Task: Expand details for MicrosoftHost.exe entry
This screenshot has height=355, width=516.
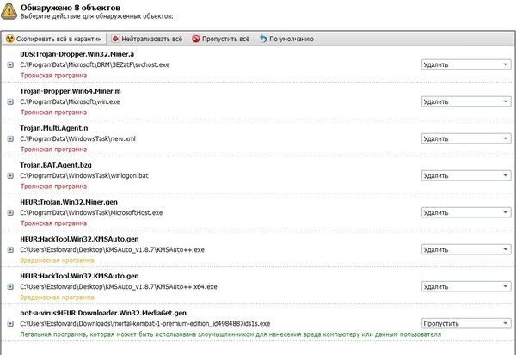Action: [10, 213]
